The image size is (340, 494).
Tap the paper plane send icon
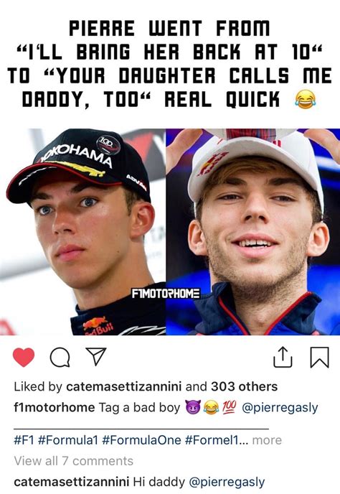click(96, 357)
